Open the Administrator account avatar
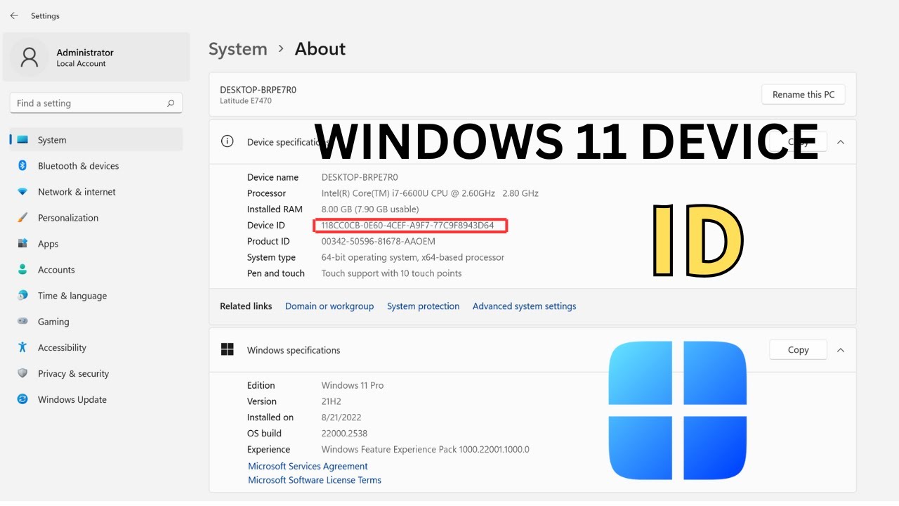 pyautogui.click(x=29, y=57)
